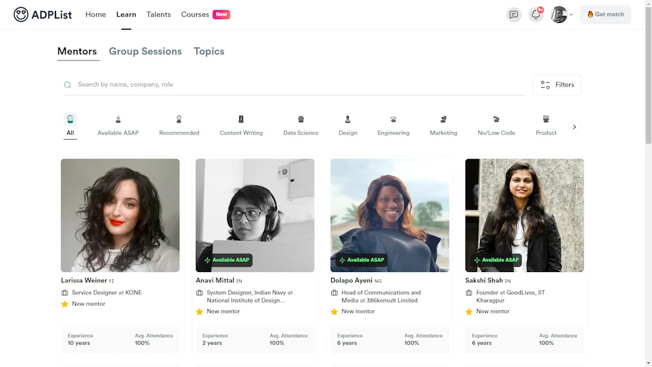652x367 pixels.
Task: Open the notifications bell
Action: (535, 15)
